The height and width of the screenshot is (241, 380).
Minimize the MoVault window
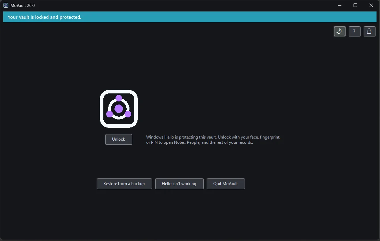tap(340, 5)
